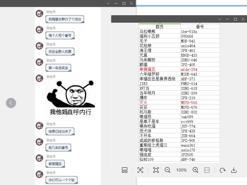
Task: Click the cell 花姑娘
Action: pos(160,46)
